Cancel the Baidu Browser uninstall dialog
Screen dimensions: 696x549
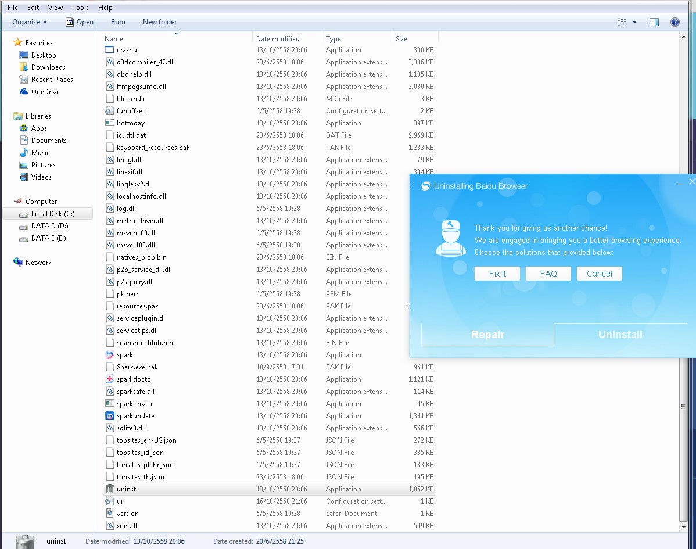(x=599, y=274)
